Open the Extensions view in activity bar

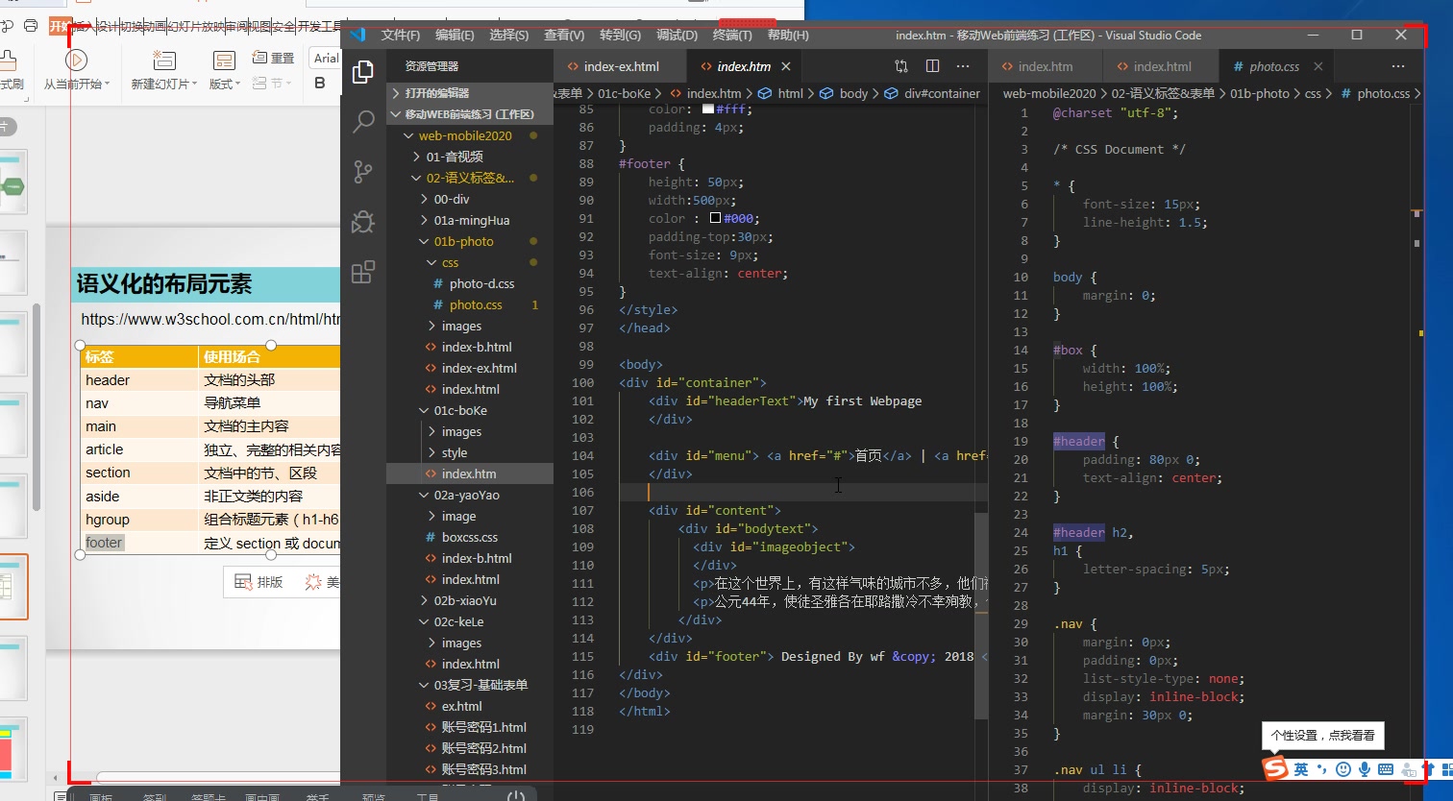pos(363,272)
